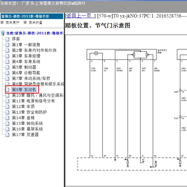Viewport: 187px width, 187px height.
Task: Go back via 返回上一页 link
Action: 80,16
